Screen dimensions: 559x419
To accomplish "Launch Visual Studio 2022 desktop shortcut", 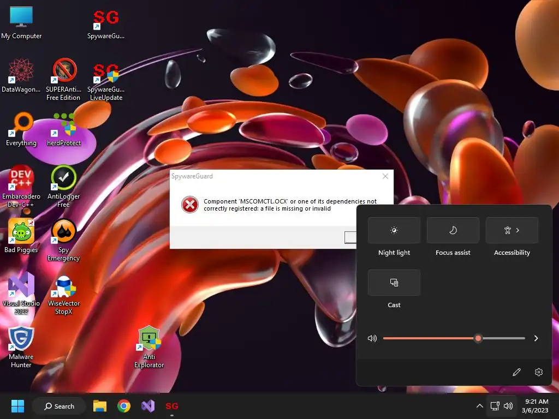I will pyautogui.click(x=21, y=293).
